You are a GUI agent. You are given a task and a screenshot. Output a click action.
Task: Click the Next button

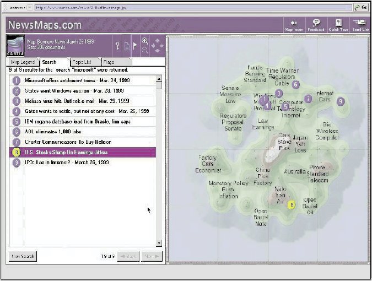pos(152,256)
